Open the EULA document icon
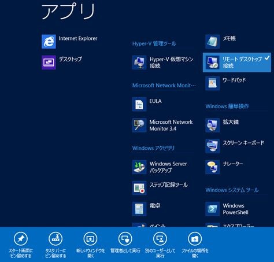Screen dimensions: 274x262 click(139, 104)
